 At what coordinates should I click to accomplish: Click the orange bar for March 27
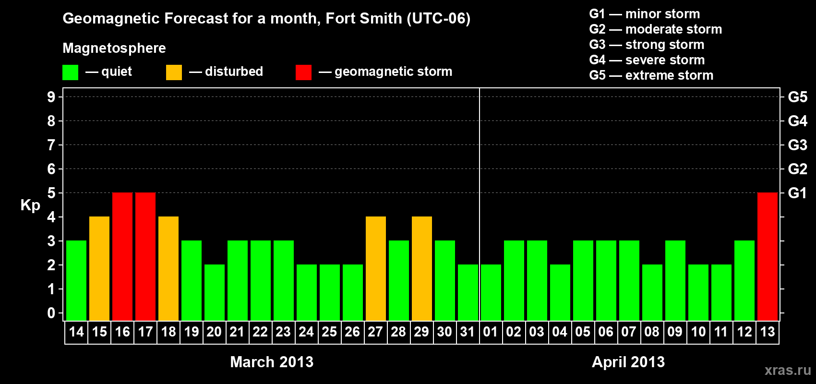[x=376, y=269]
